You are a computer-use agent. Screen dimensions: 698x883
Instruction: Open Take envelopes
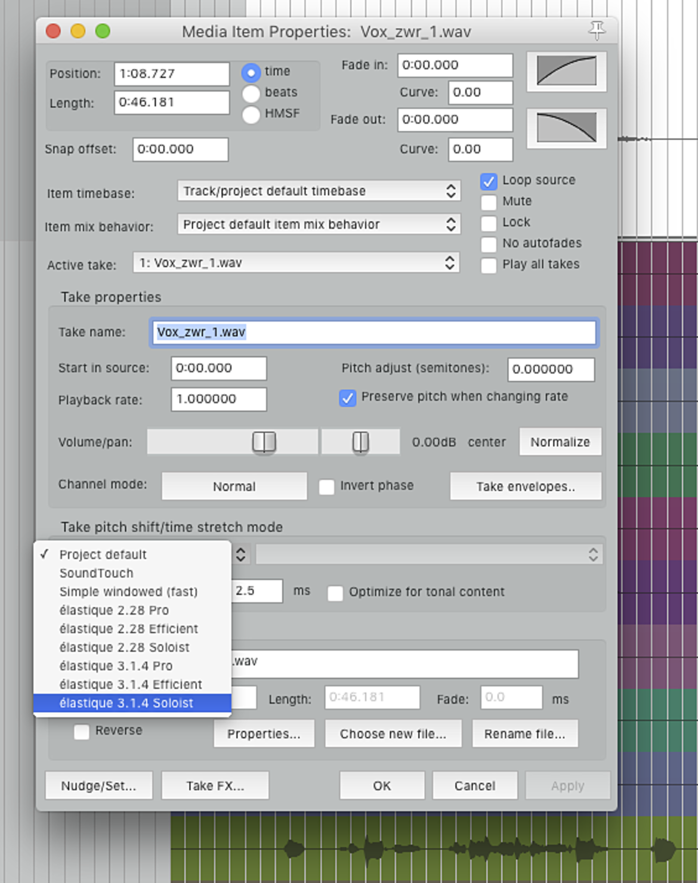(526, 487)
